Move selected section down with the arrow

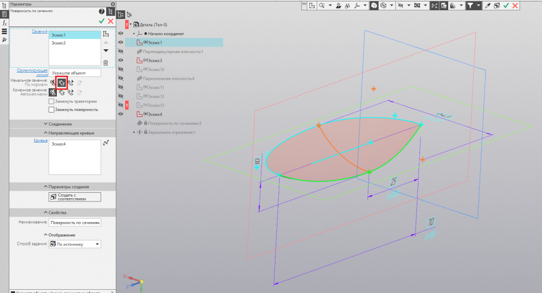point(106,50)
